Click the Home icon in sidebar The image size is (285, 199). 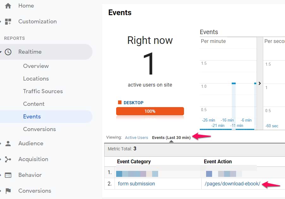pos(8,6)
